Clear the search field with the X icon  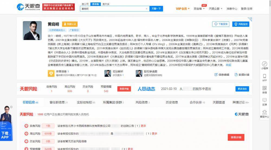[147, 9]
